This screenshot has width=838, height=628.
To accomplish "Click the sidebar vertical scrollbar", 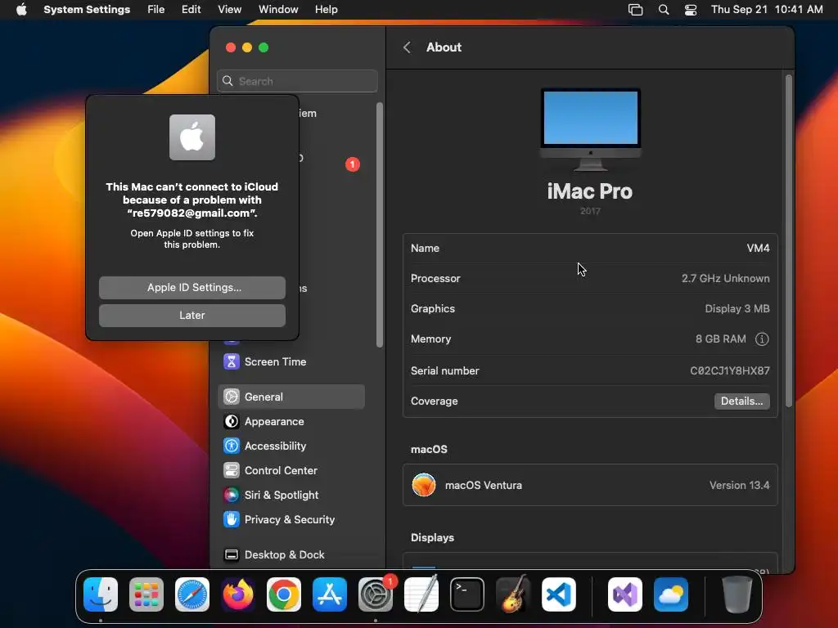I will click(x=380, y=224).
